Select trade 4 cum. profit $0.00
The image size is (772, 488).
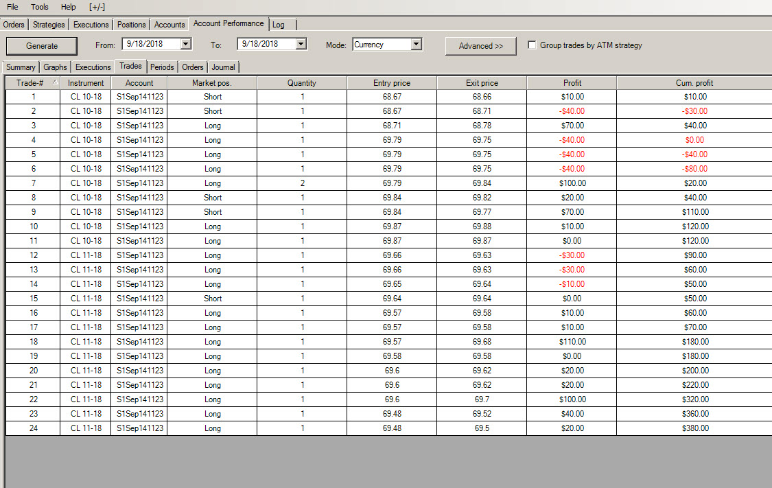tap(694, 140)
